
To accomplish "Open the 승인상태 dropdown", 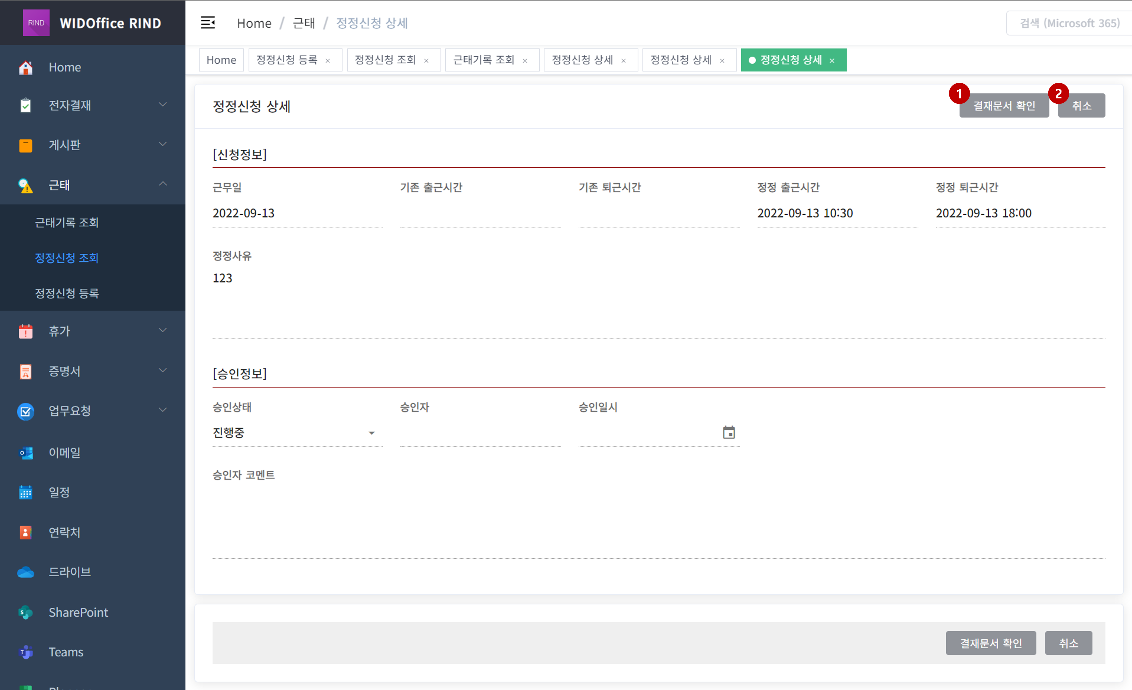I will (372, 433).
